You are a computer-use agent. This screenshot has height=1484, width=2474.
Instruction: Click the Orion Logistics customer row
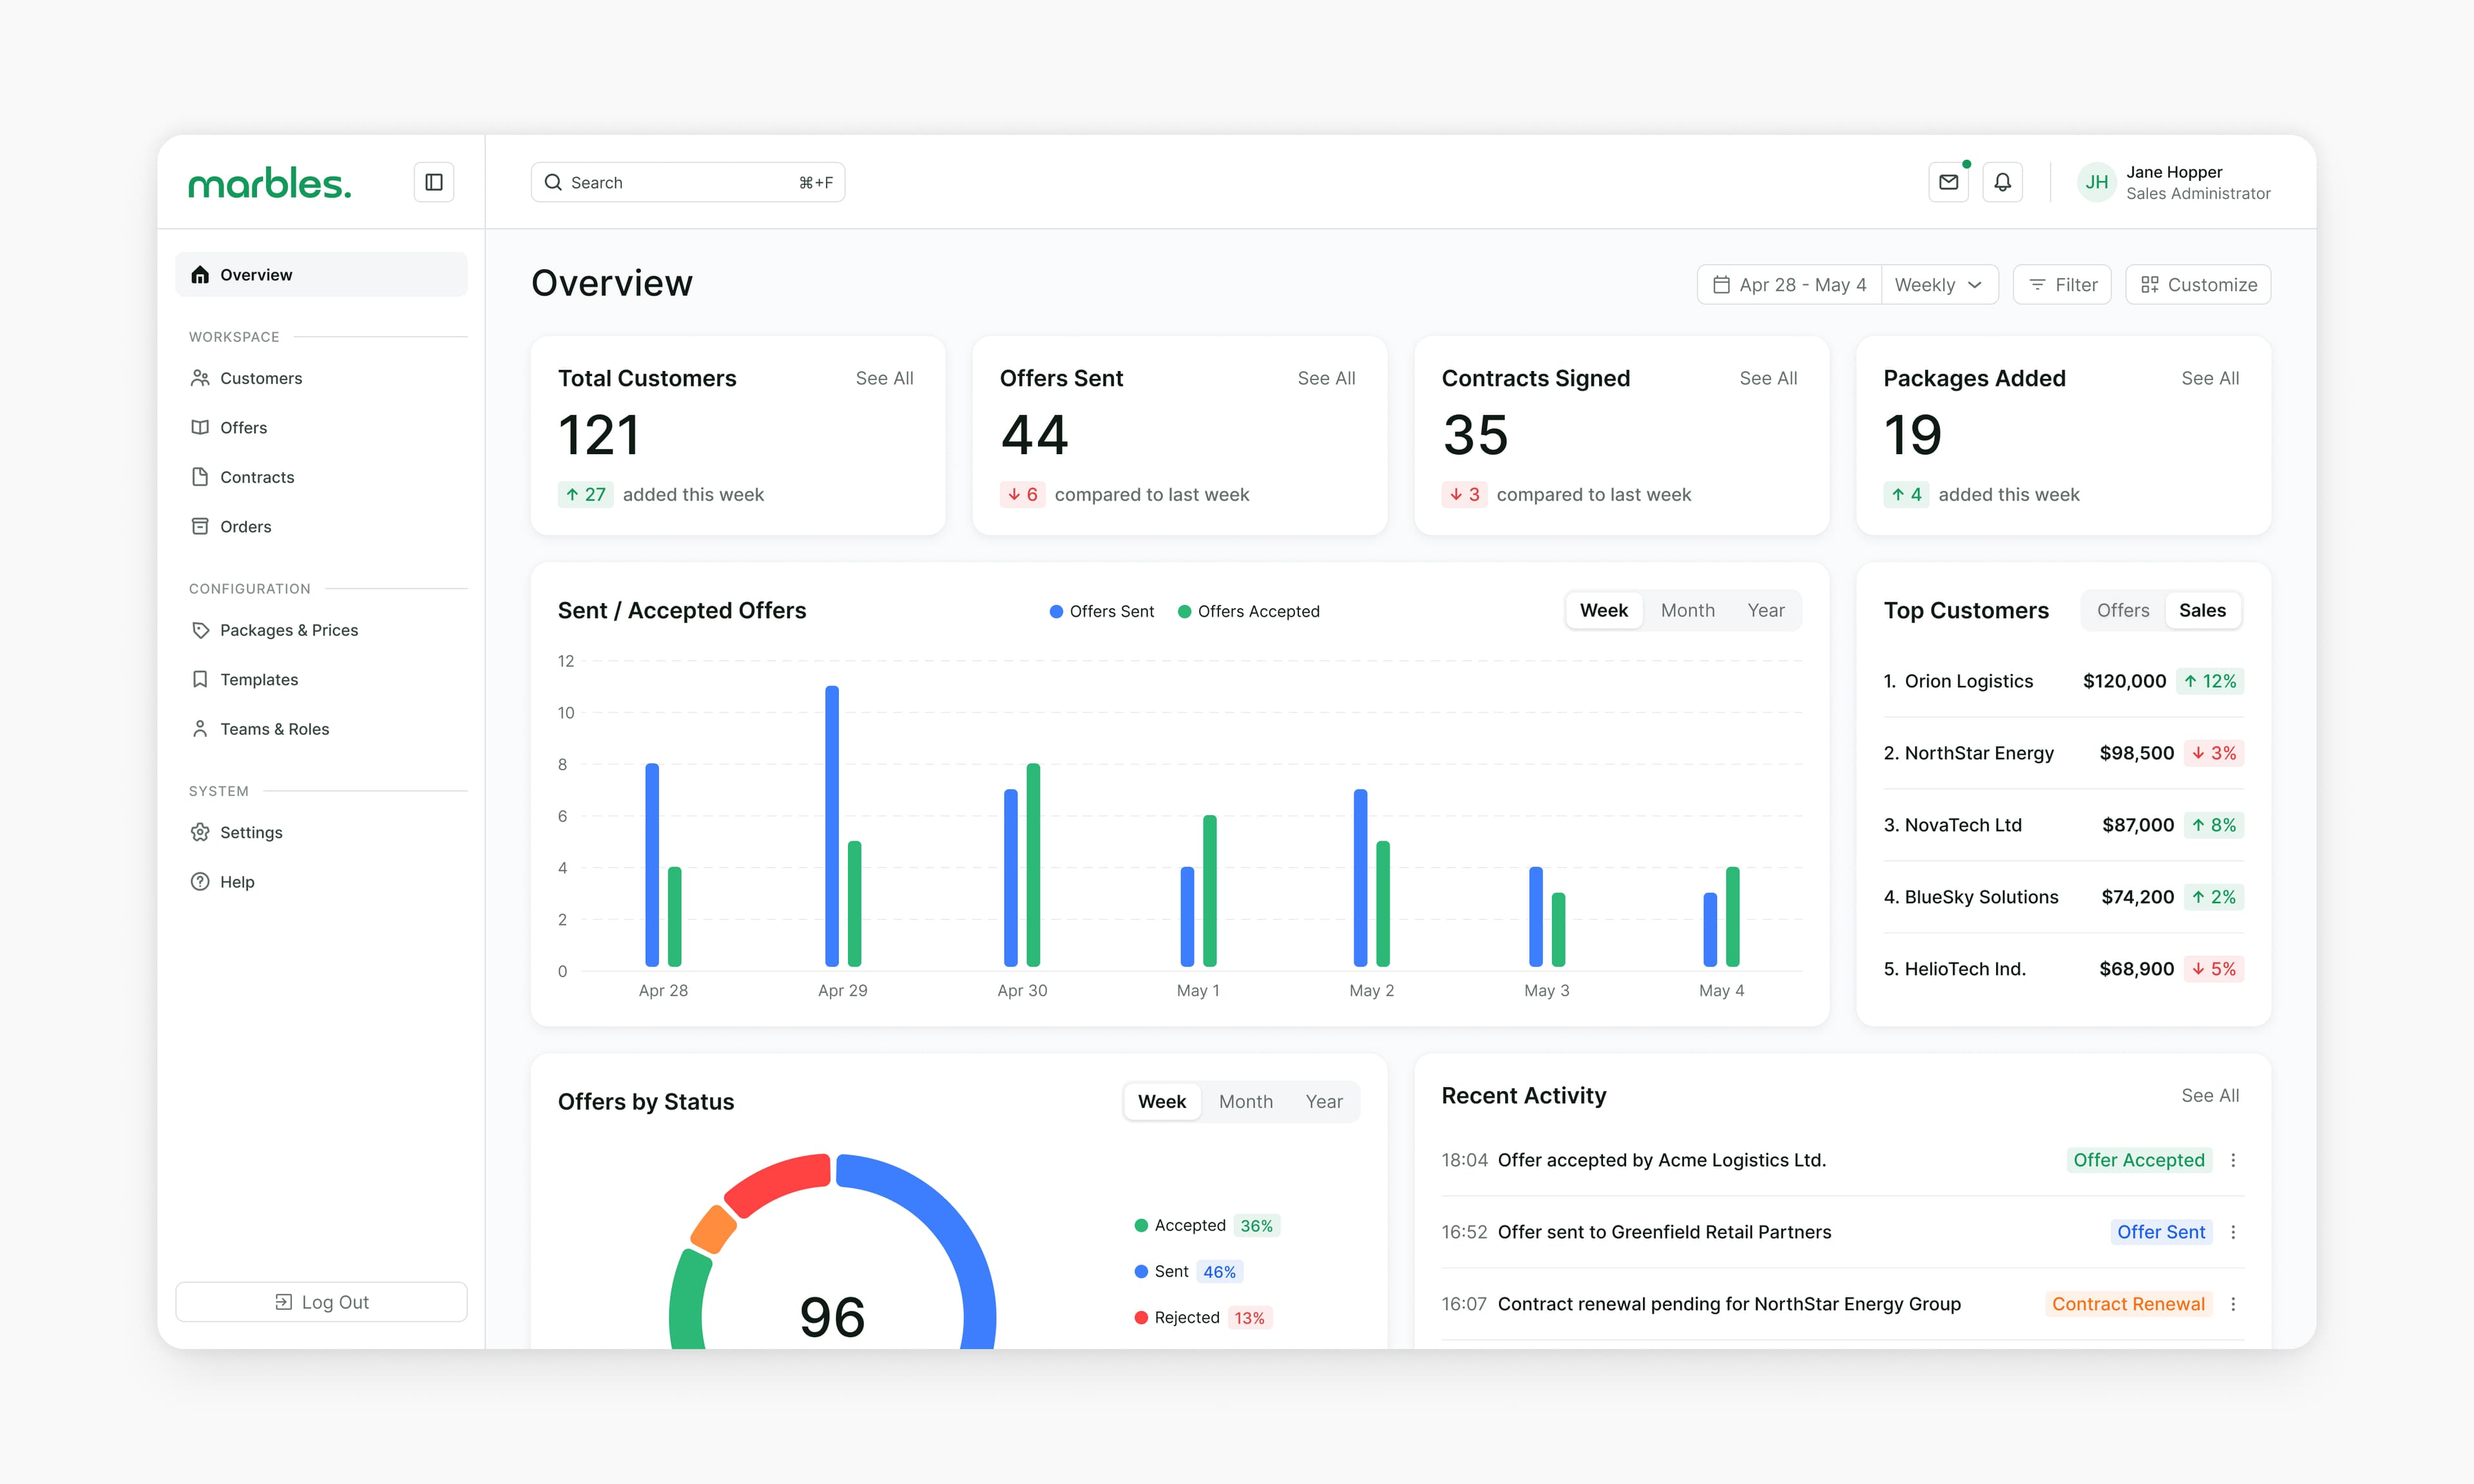2063,681
